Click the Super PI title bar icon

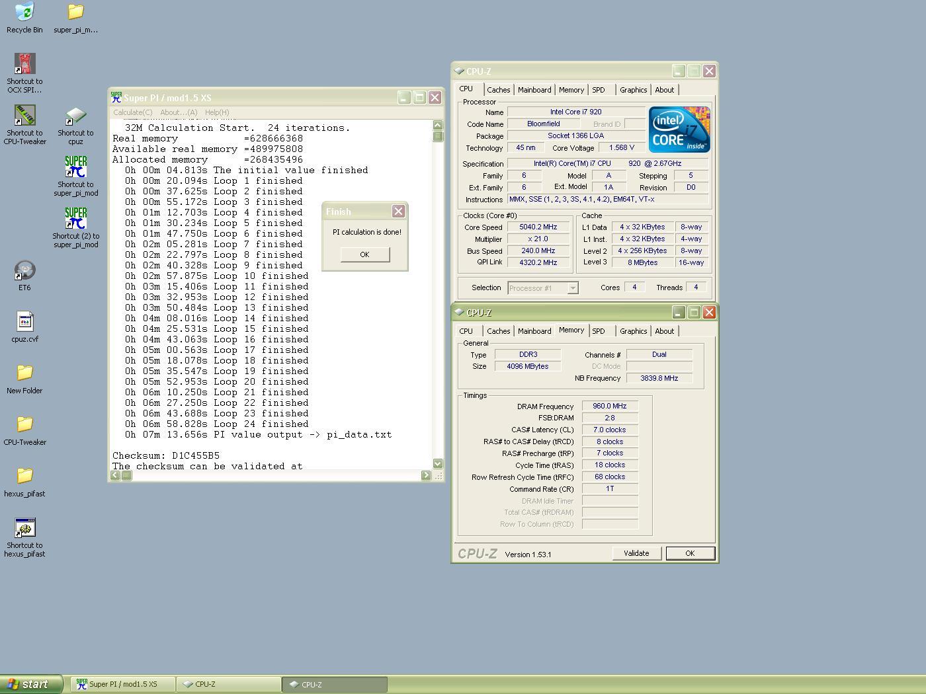point(116,97)
